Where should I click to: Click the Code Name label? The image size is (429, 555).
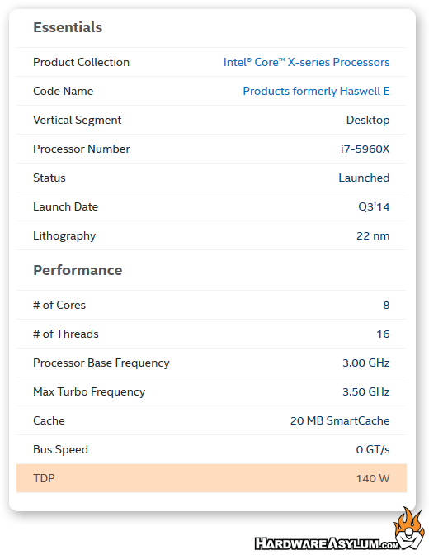63,92
